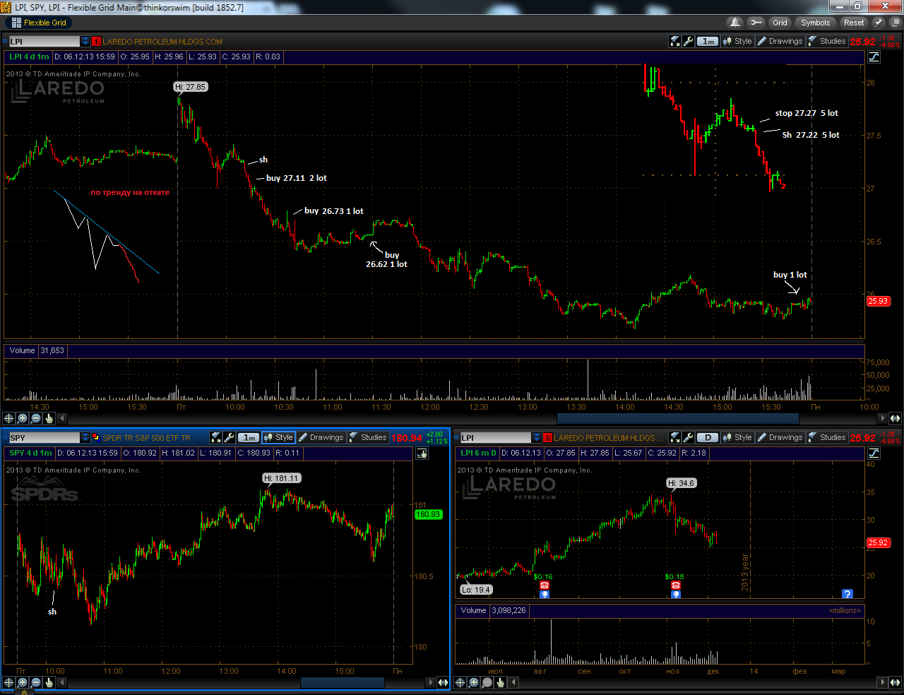Select crosshair tool under SPY chart
This screenshot has height=695, width=904.
[x=9, y=682]
